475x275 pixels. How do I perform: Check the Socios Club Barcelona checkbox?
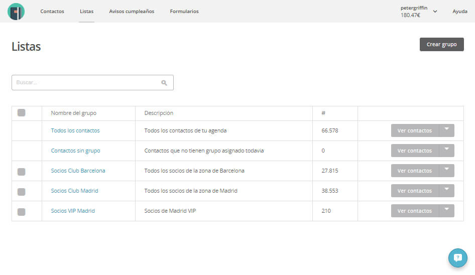[x=21, y=172]
